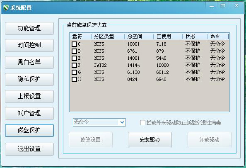Go to the 时间控制 section

pos(29,45)
